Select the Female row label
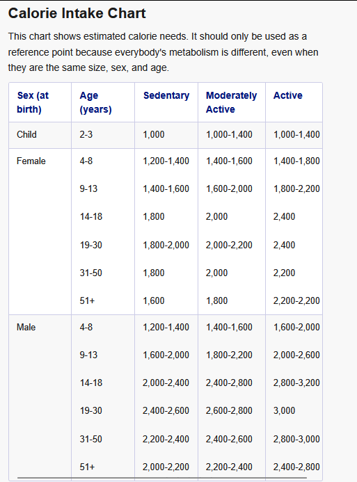Screen dimensions: 357x482 31,161
